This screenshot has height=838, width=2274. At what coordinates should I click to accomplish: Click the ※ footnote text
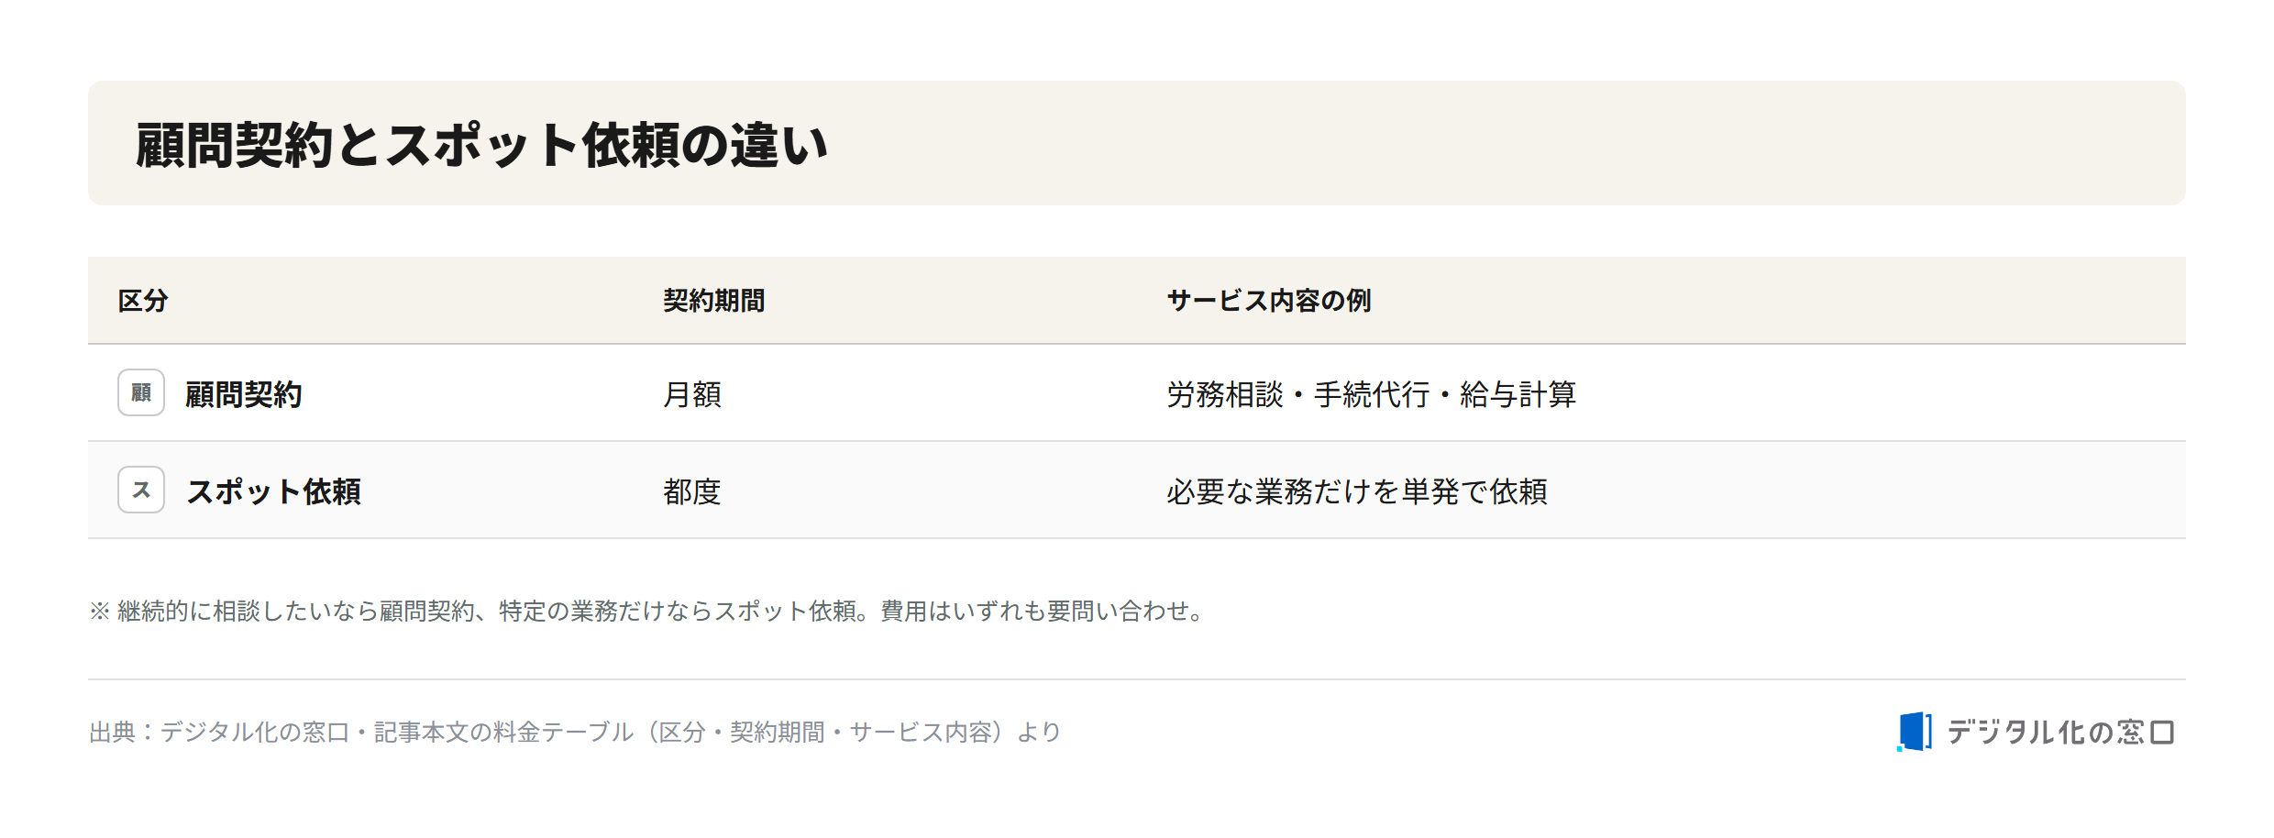[x=648, y=611]
